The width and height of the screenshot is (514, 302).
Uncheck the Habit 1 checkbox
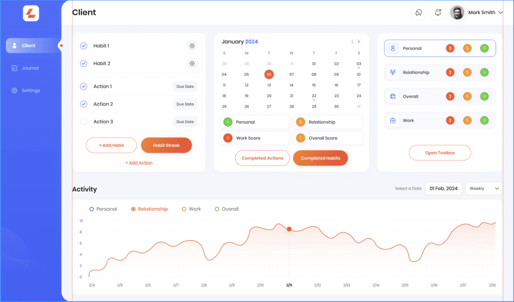(84, 46)
